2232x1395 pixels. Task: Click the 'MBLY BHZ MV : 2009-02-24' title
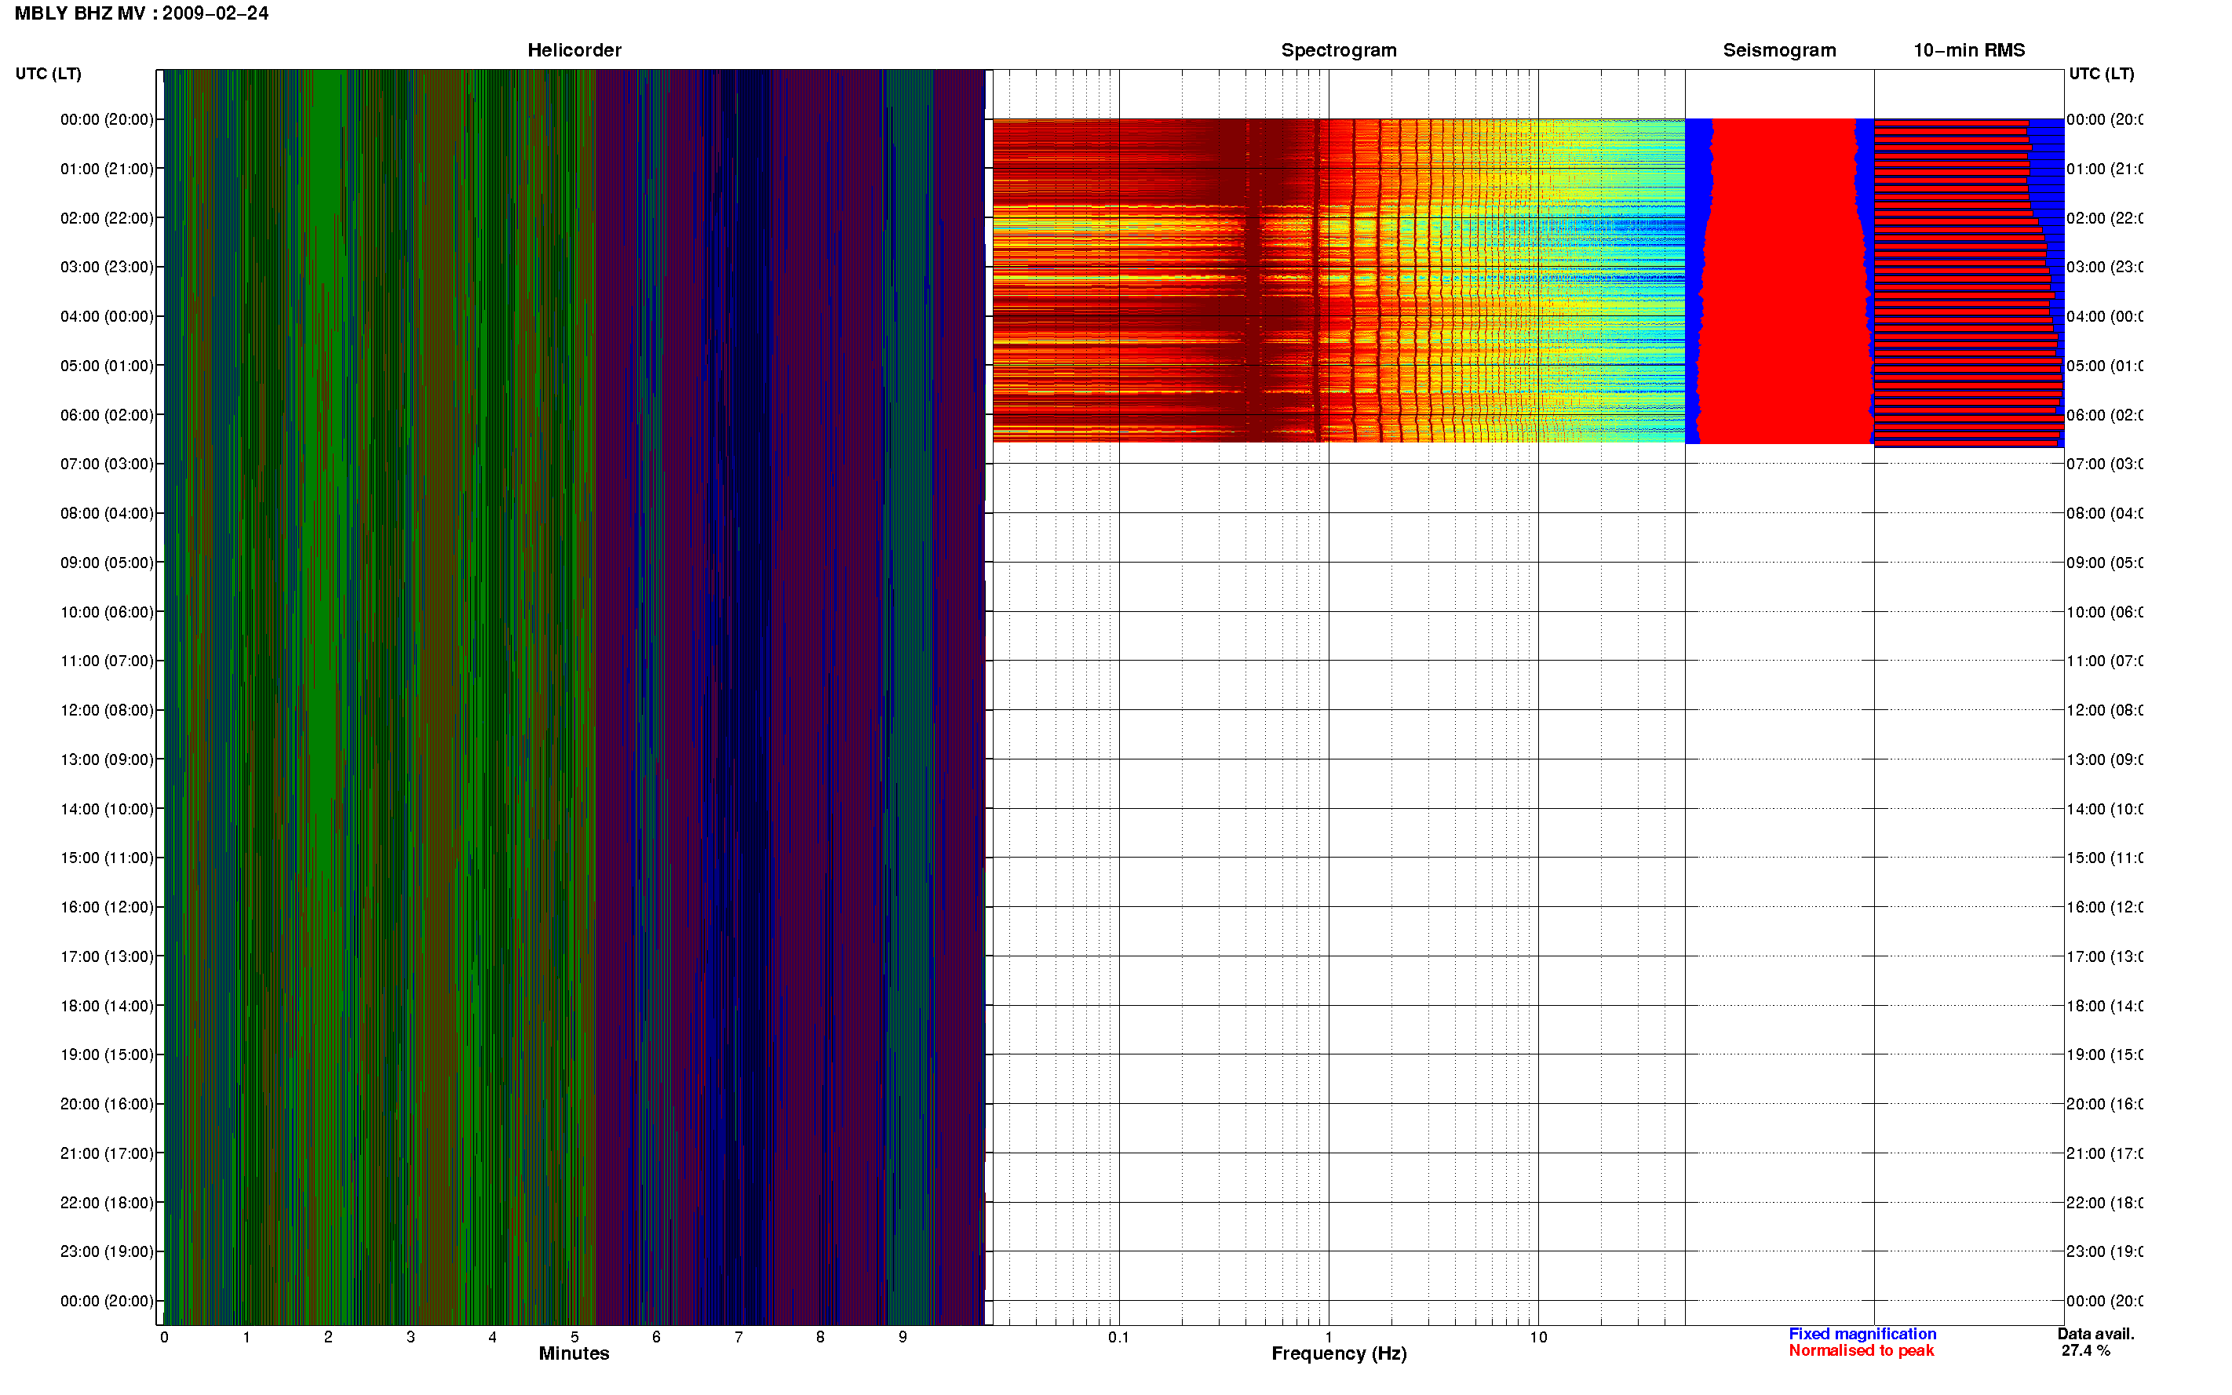(142, 13)
